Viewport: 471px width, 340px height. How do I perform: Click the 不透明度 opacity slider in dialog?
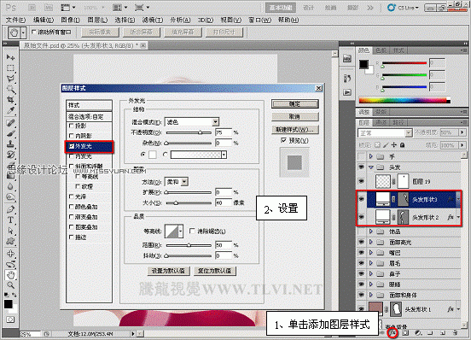pyautogui.click(x=189, y=132)
